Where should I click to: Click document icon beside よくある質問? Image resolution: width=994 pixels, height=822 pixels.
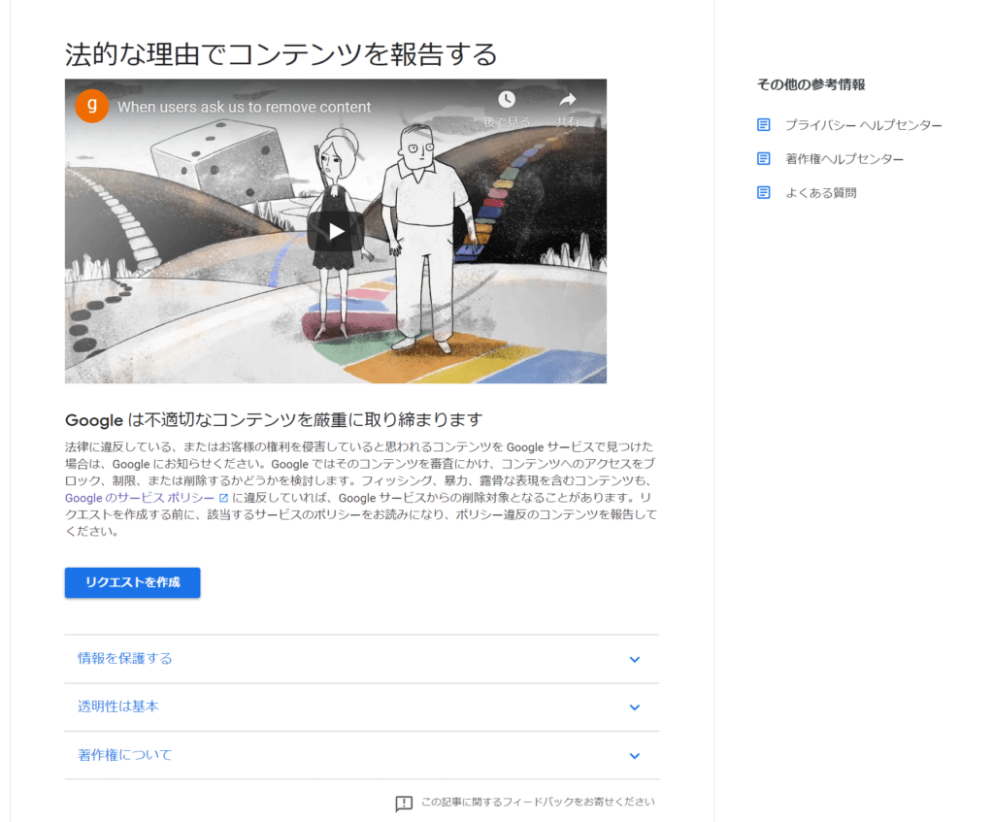(x=764, y=193)
